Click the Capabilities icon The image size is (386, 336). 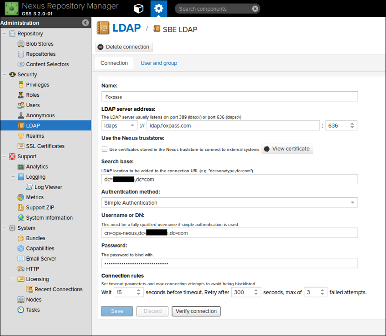[21, 249]
